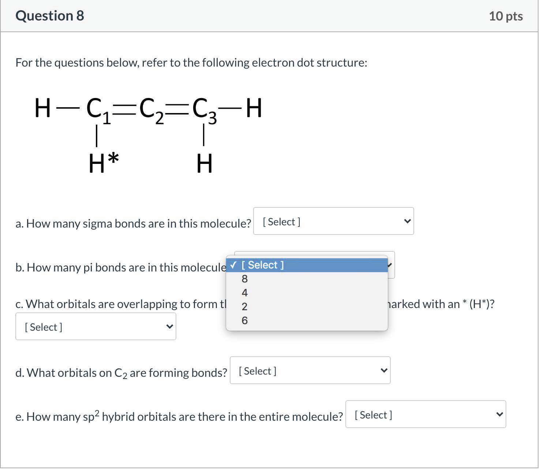This screenshot has height=469, width=540.
Task: Expand the C2 orbitals forming bonds dropdown
Action: [310, 371]
